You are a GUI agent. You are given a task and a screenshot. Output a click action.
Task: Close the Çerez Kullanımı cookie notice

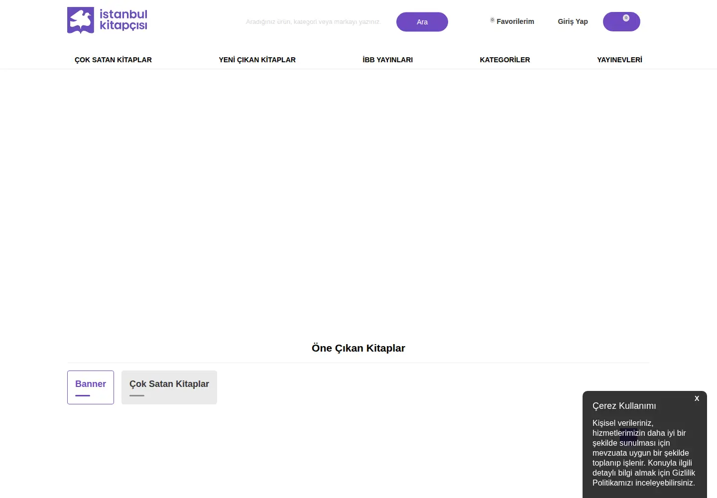coord(697,398)
